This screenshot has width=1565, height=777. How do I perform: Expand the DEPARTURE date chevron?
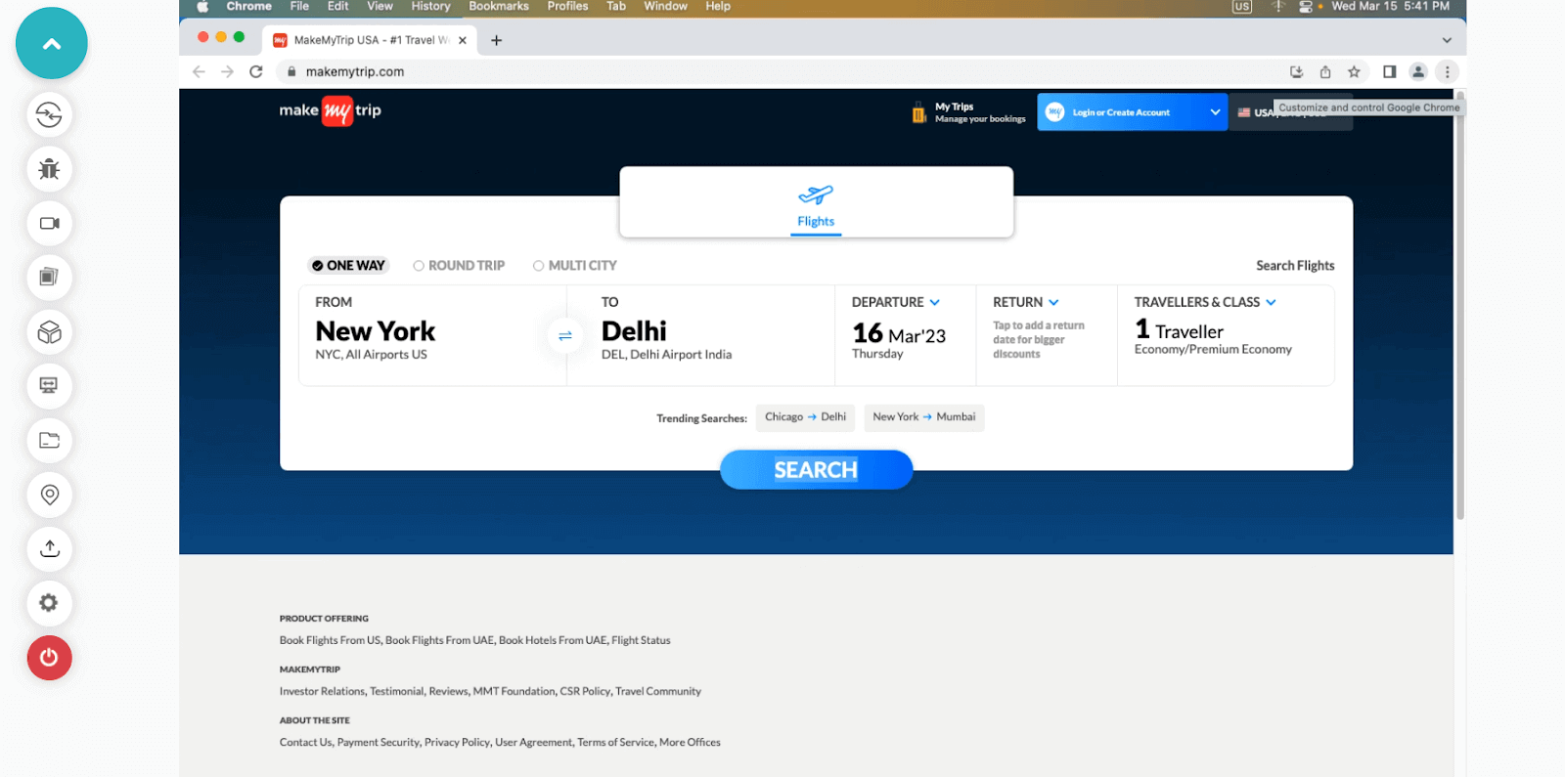(935, 303)
